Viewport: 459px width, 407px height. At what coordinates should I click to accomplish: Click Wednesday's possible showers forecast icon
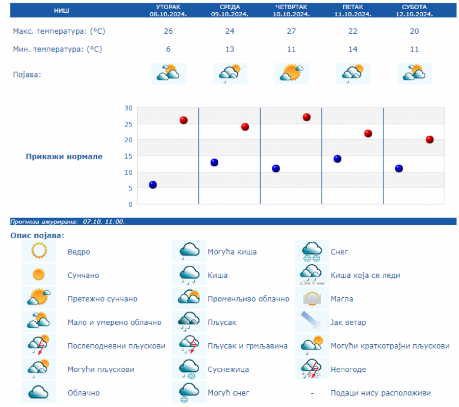click(x=229, y=73)
